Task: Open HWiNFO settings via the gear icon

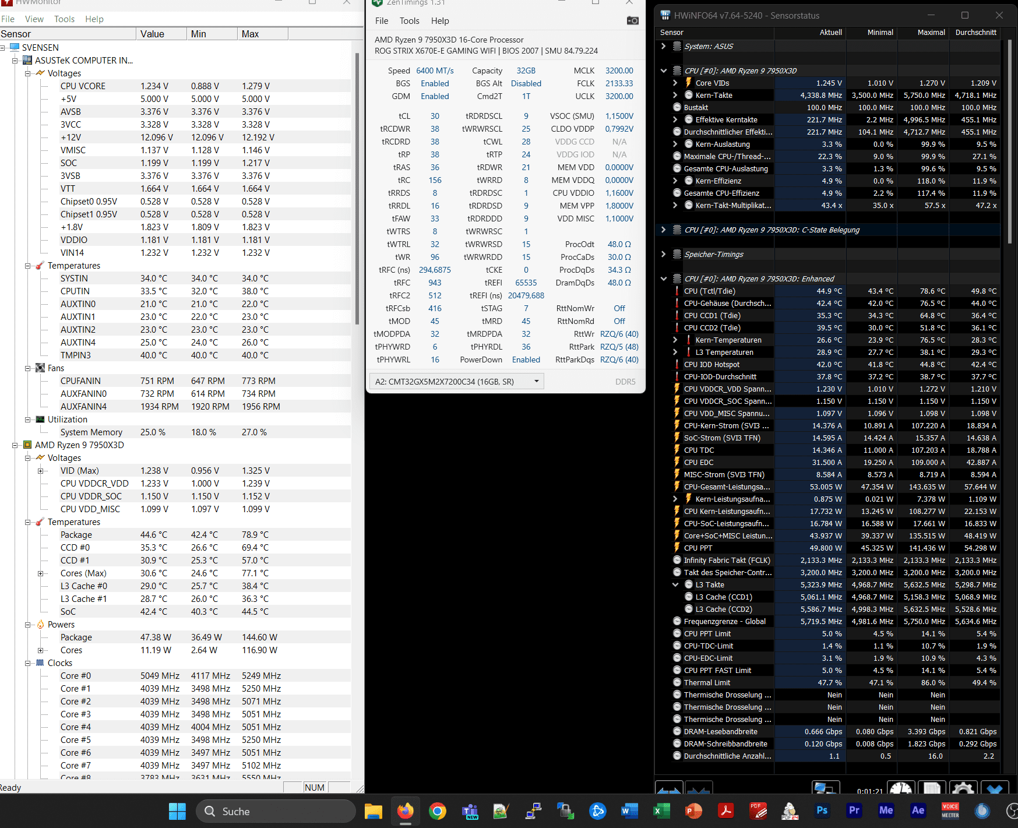Action: (963, 788)
